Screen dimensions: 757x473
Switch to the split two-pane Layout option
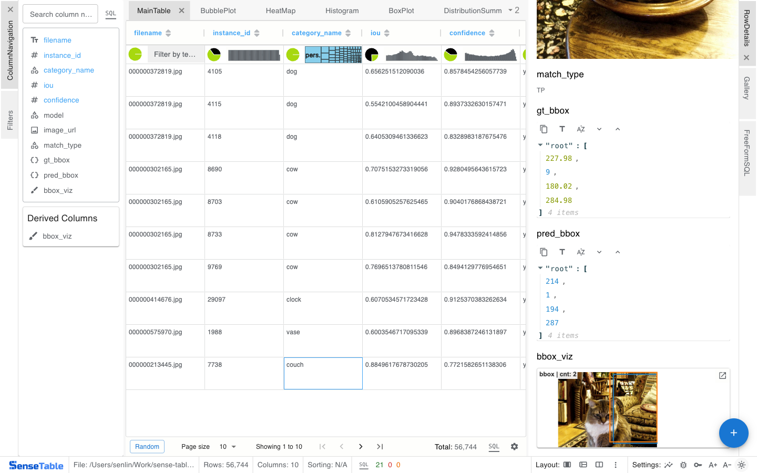click(x=599, y=465)
